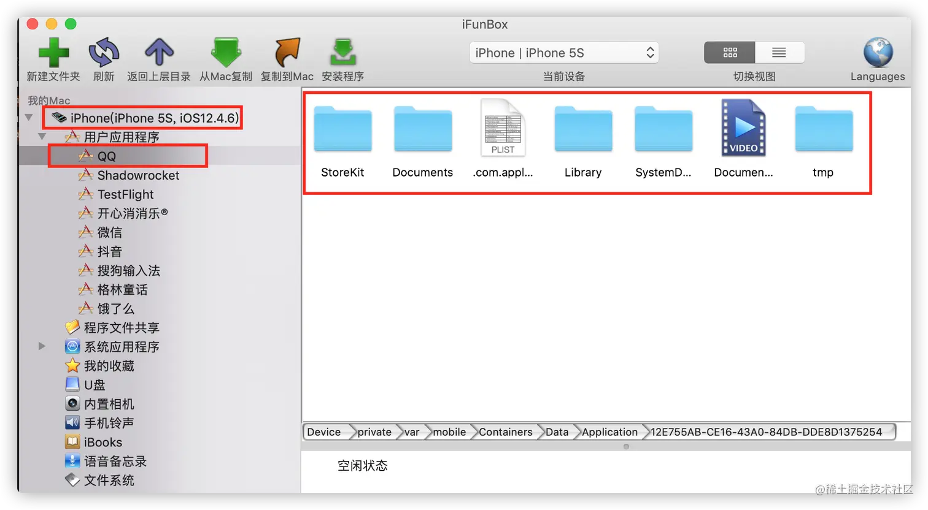Switch to icon grid view
Image resolution: width=928 pixels, height=510 pixels.
click(x=730, y=53)
